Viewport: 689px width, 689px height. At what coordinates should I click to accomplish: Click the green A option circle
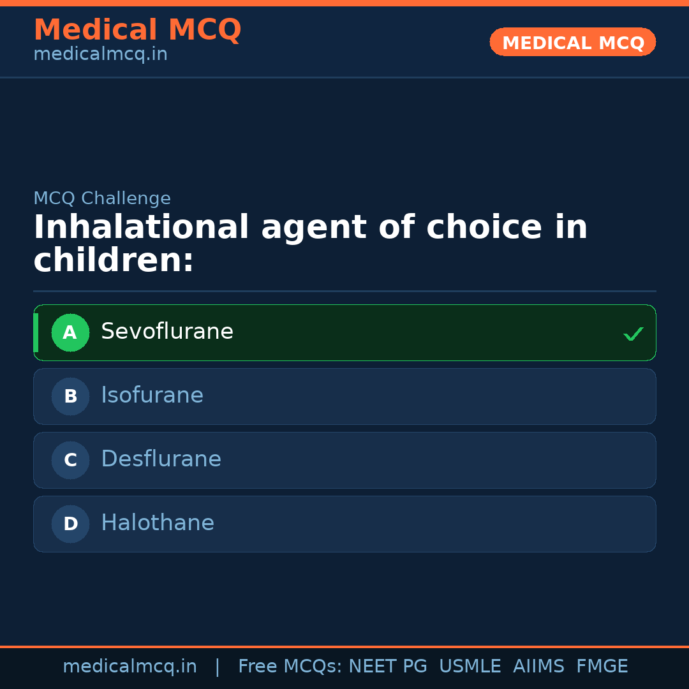pyautogui.click(x=70, y=332)
